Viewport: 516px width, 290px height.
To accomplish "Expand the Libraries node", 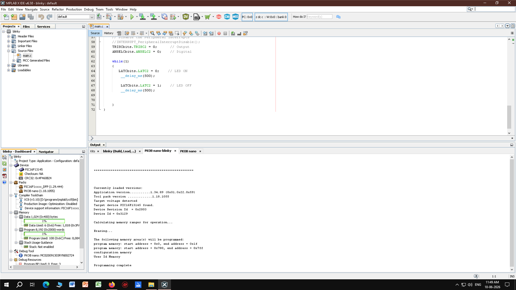I will point(9,65).
